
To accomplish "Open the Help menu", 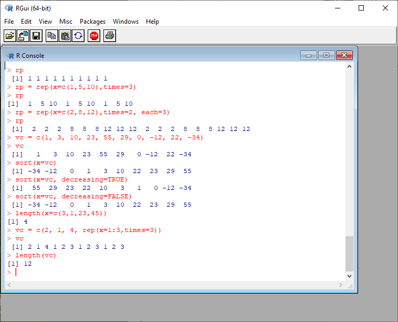I will coord(152,22).
